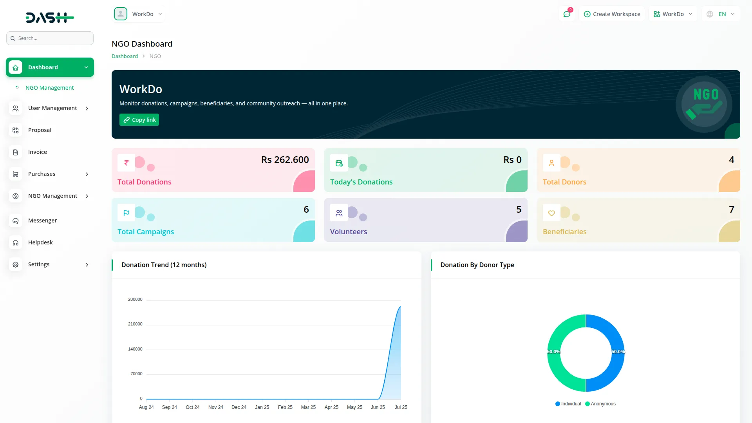Click the Messenger sidebar icon
752x423 pixels.
(x=16, y=221)
